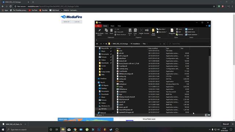Click Copy path in the ribbon
Image resolution: width=235 pixels, height=132 pixels.
coord(119,32)
